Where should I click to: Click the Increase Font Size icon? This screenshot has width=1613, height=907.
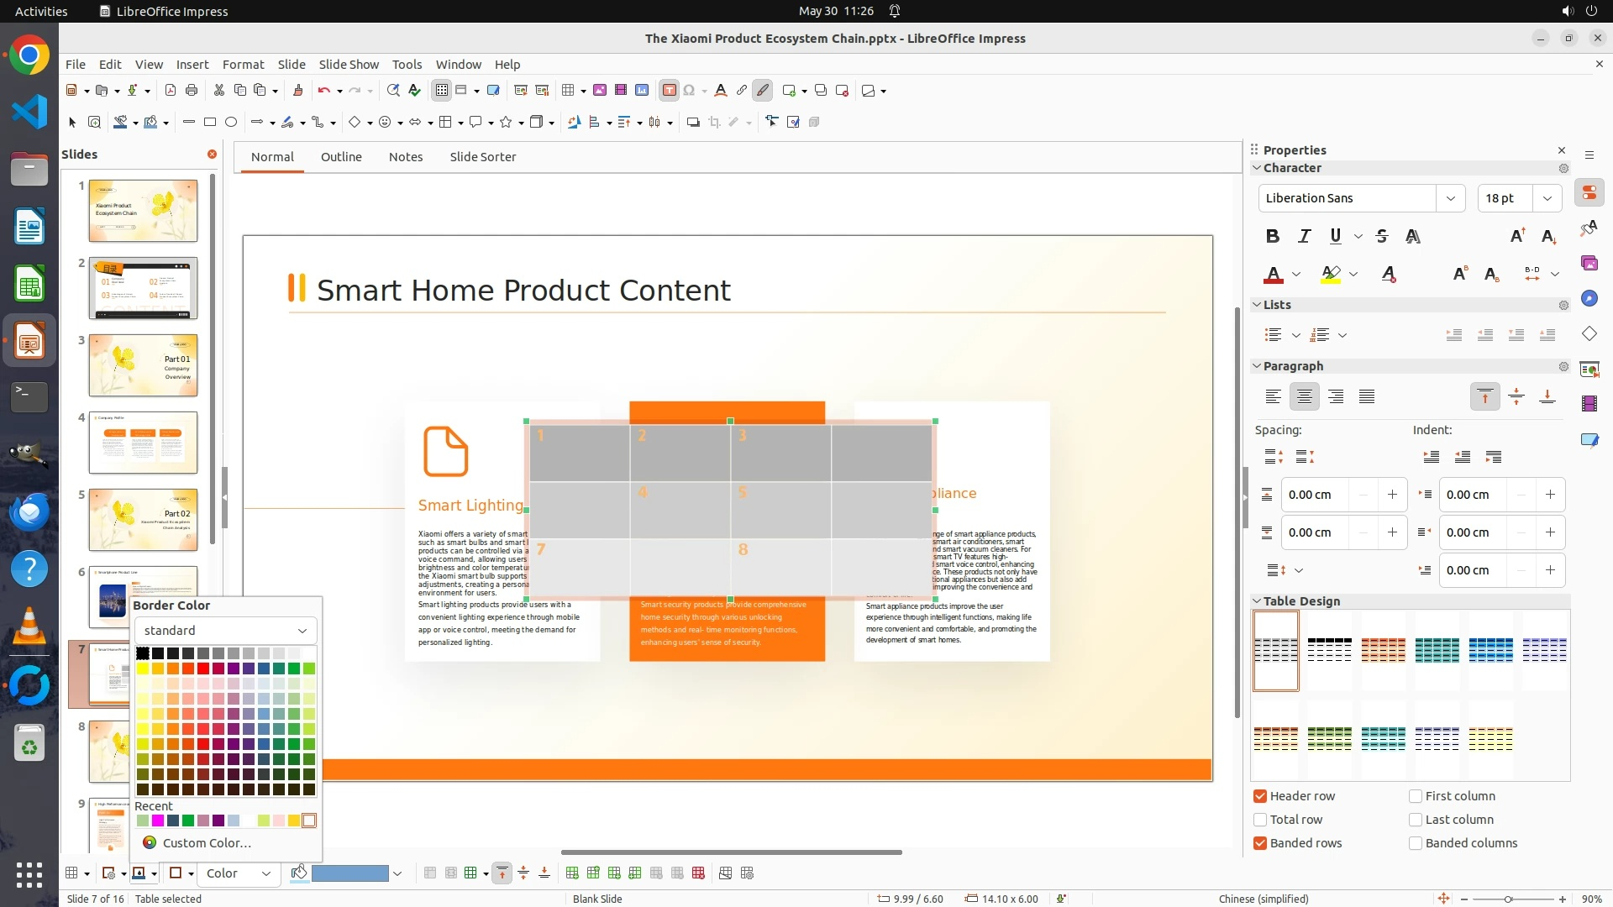point(1517,237)
